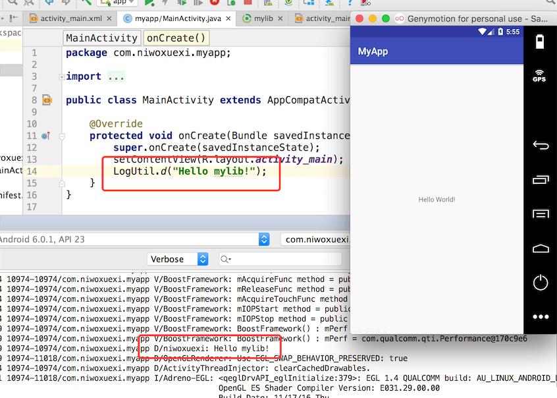Click the MainActivity breadcrumb
This screenshot has width=557, height=398.
(x=101, y=38)
